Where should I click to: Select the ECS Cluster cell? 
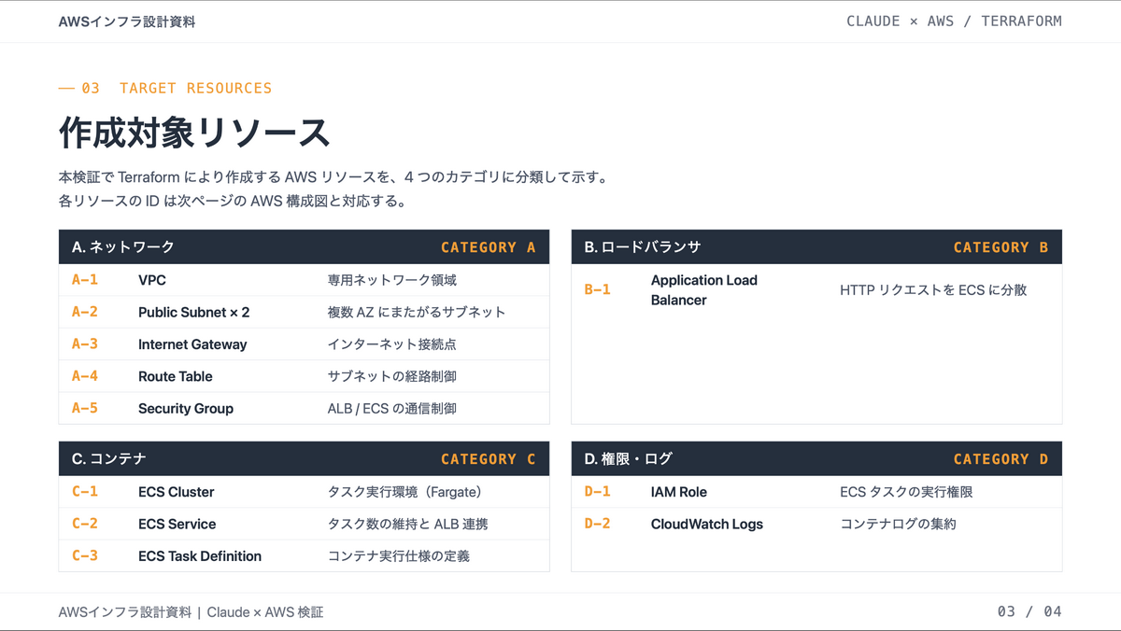[x=177, y=492]
